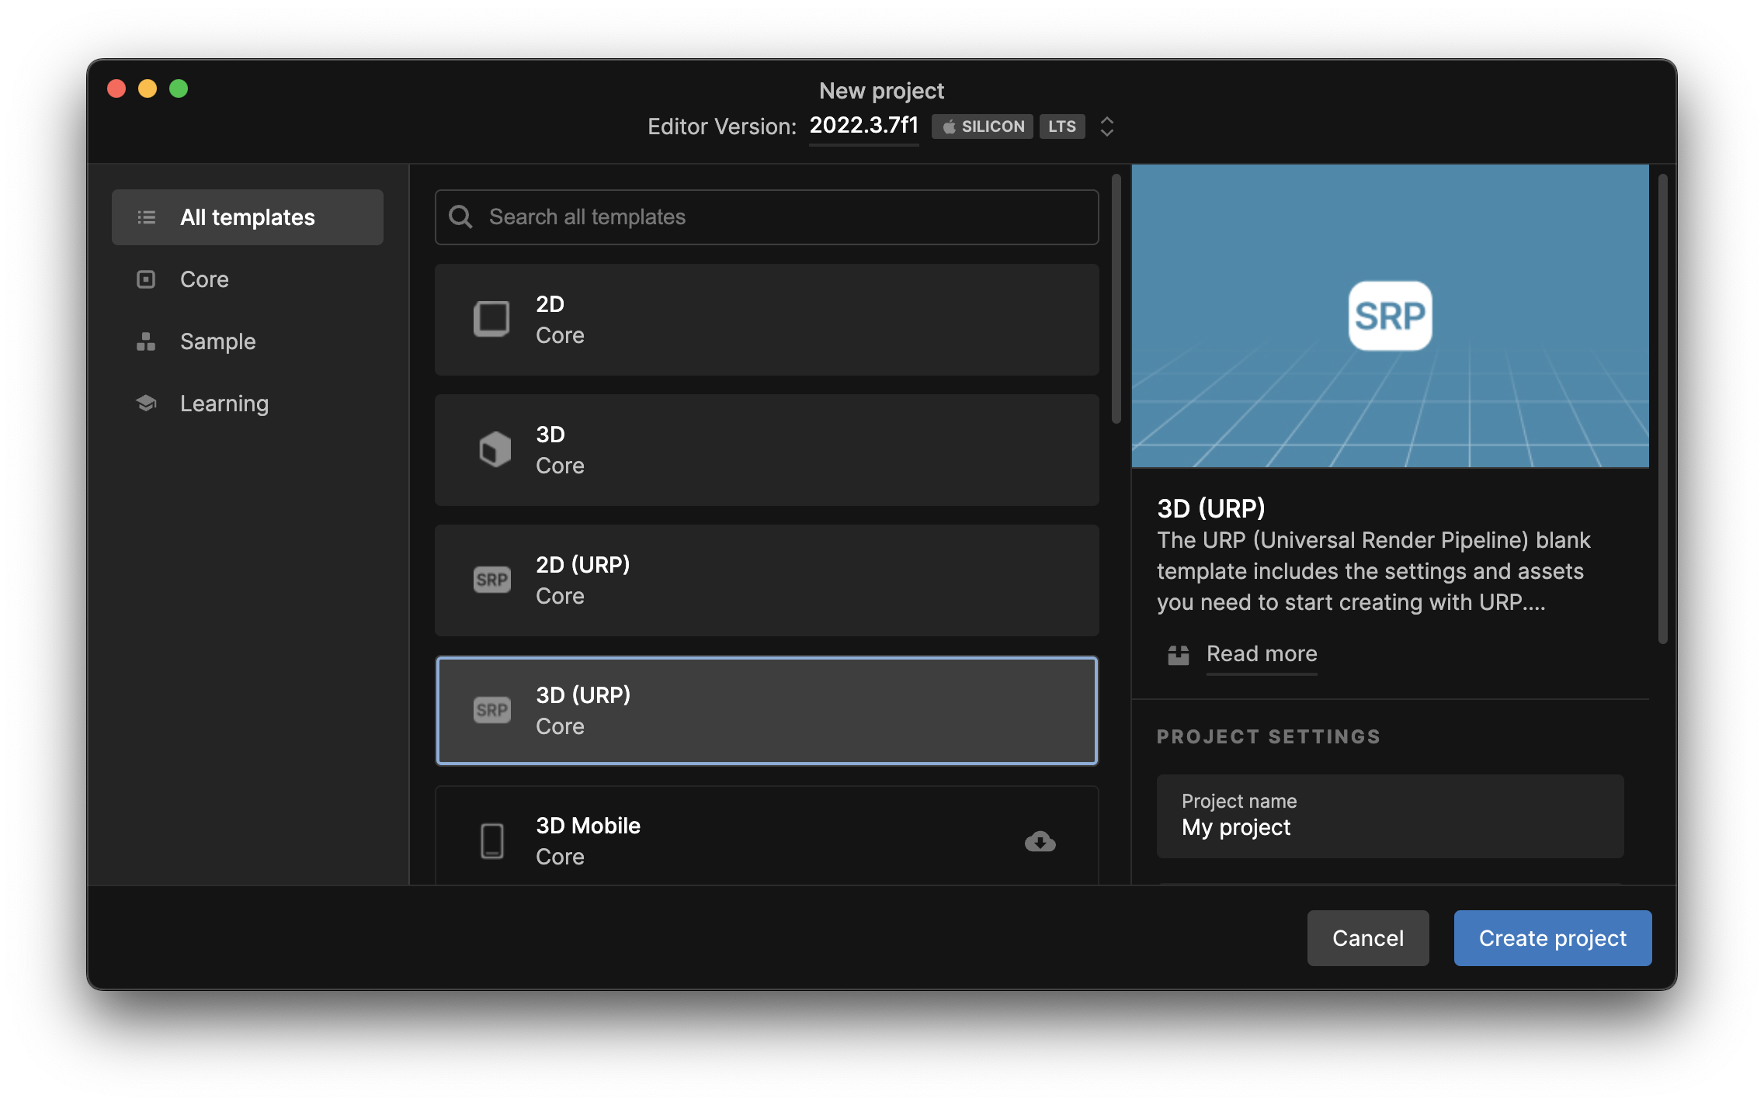Click the 3D template cube icon
1764x1105 pixels.
tap(495, 449)
